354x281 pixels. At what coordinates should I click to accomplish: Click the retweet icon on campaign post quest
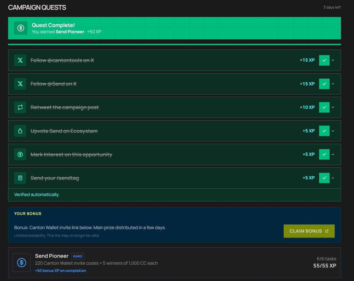click(20, 107)
